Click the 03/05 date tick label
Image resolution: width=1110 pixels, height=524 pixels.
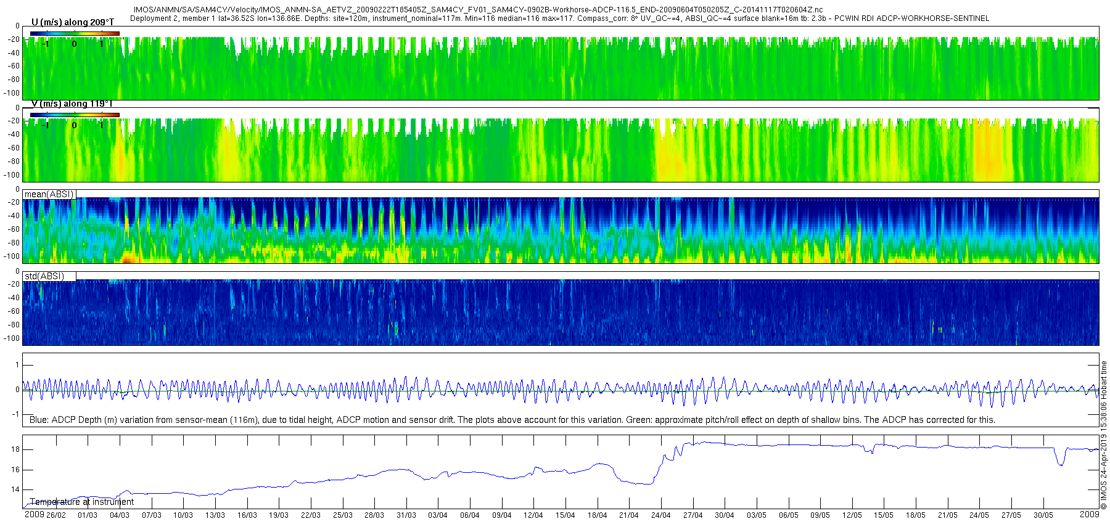coord(757,515)
